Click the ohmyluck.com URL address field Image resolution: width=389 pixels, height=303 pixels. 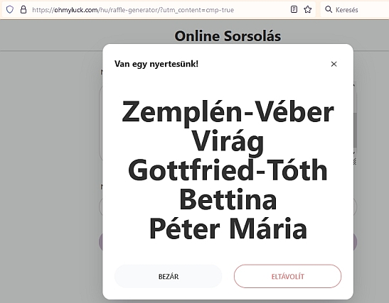coord(159,10)
